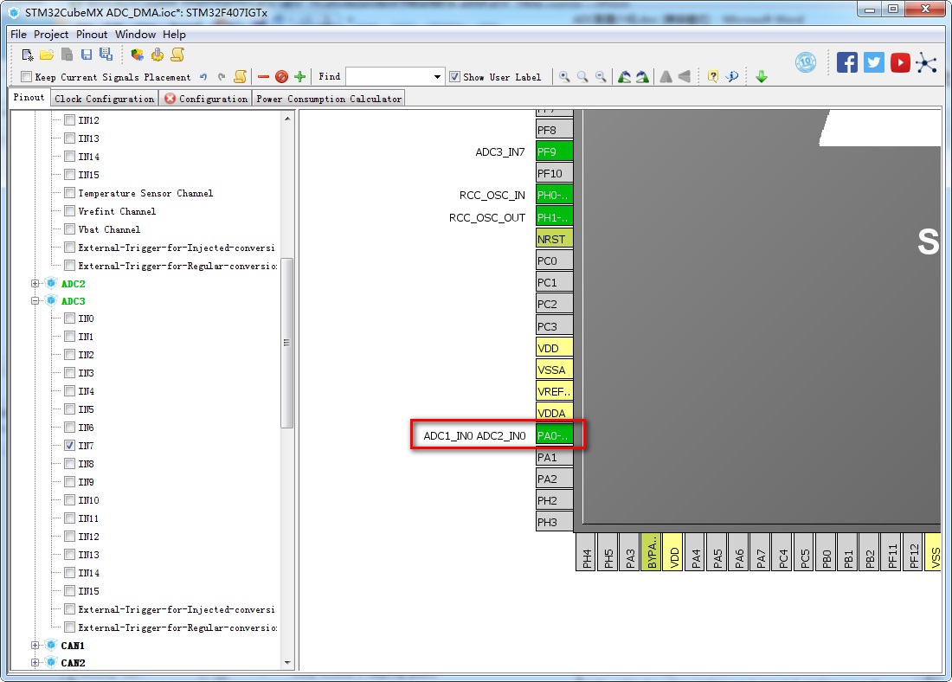
Task: Open the Power Consumption Calculator tab
Action: (329, 99)
